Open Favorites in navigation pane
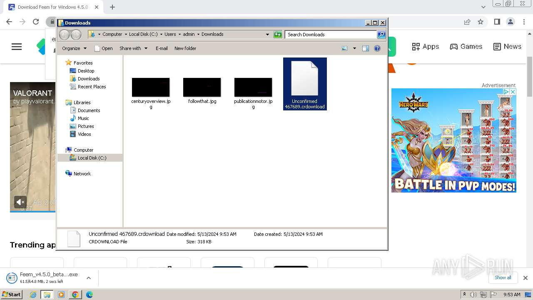This screenshot has width=533, height=300. click(x=83, y=63)
